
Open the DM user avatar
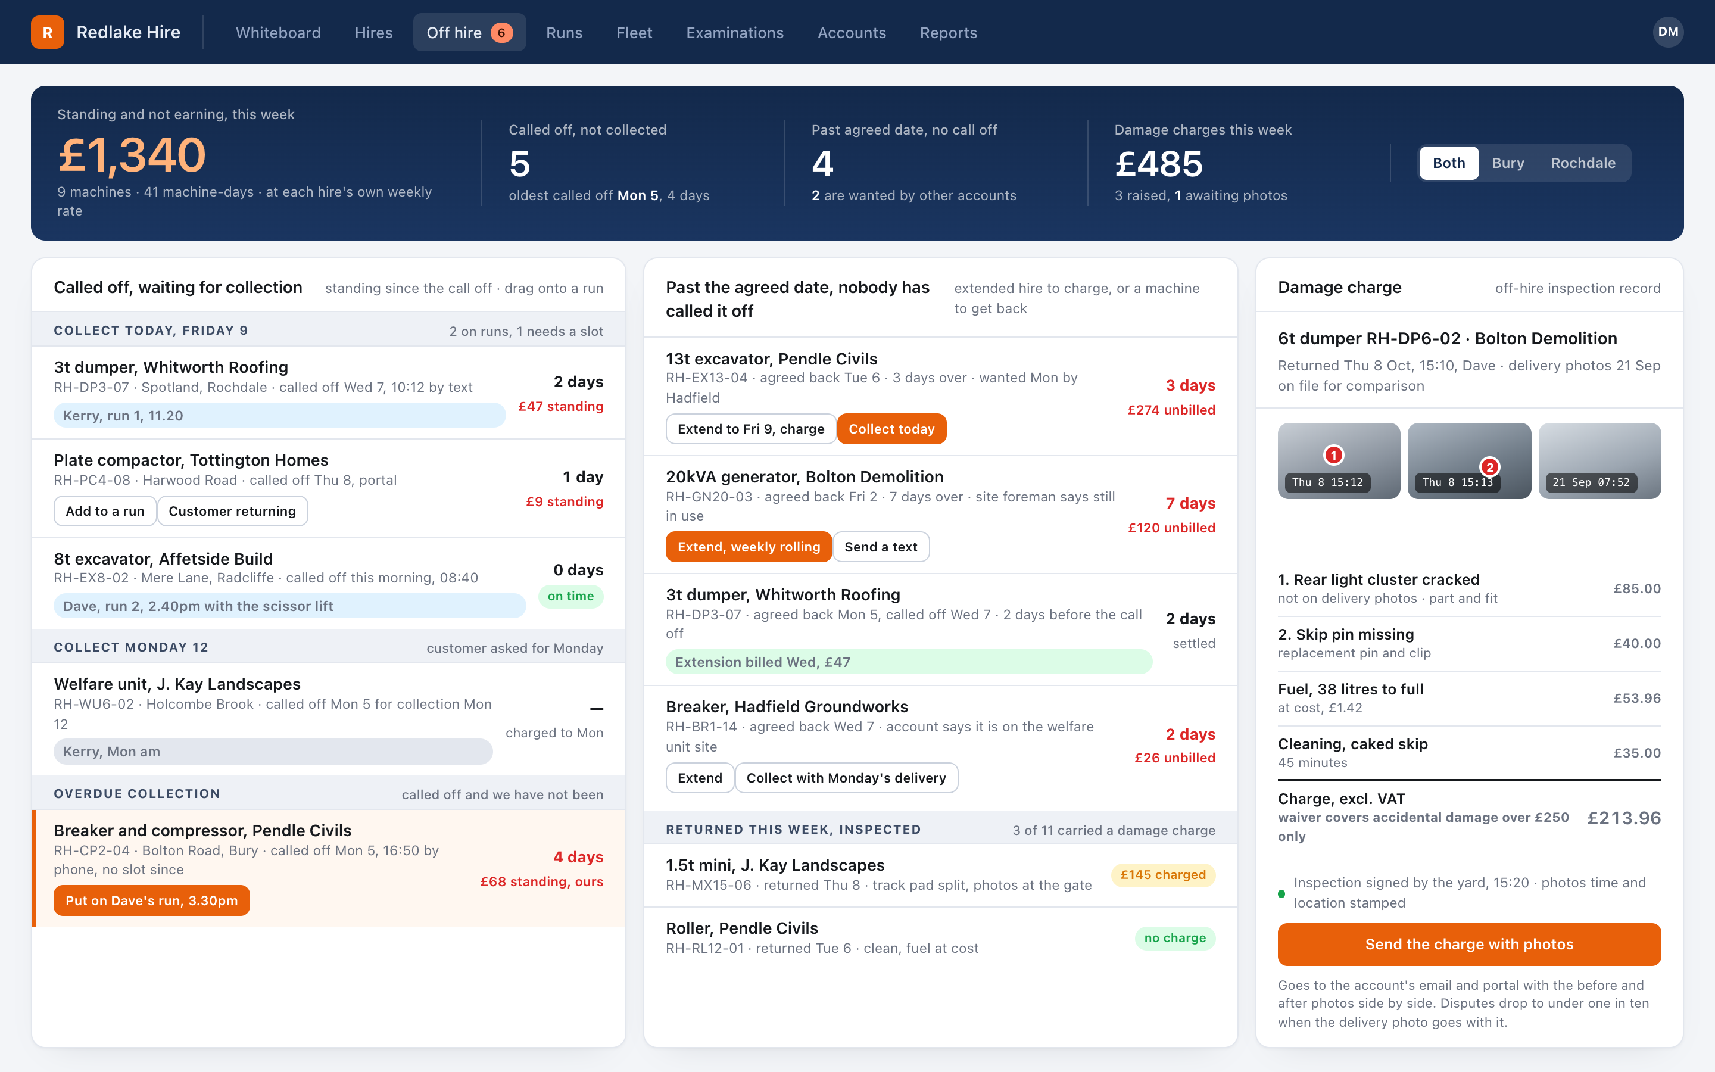tap(1667, 32)
